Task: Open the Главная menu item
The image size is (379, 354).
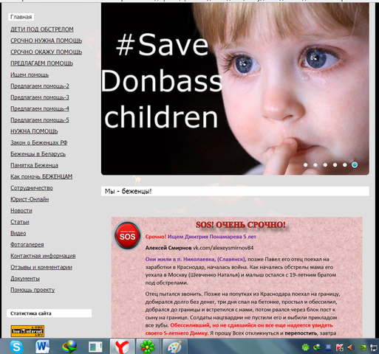Action: (x=21, y=17)
